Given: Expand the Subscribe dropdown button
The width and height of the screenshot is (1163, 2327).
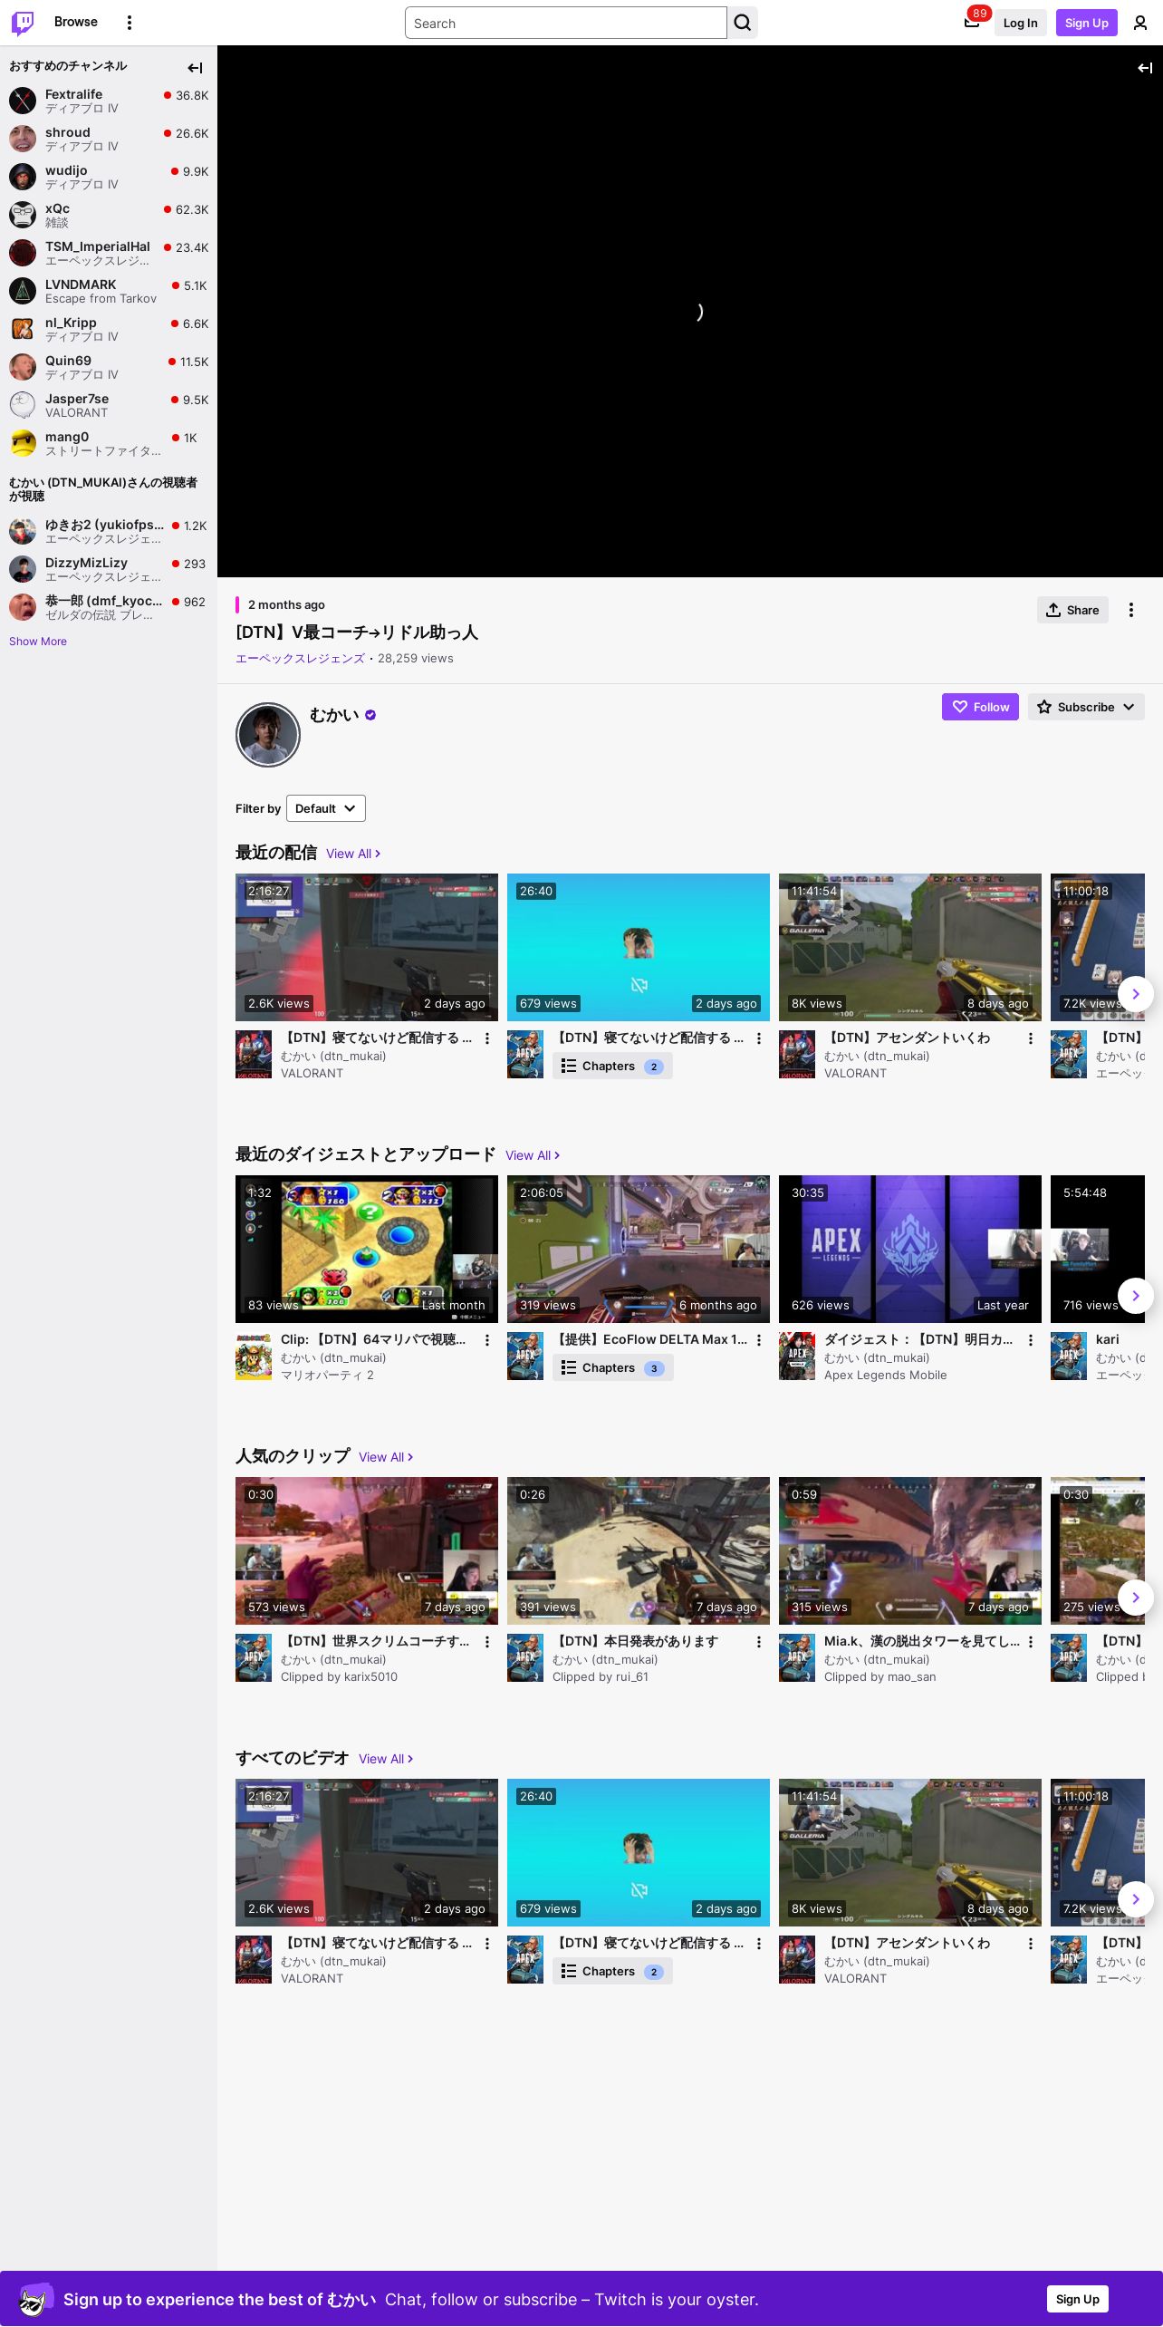Looking at the screenshot, I should tap(1086, 707).
